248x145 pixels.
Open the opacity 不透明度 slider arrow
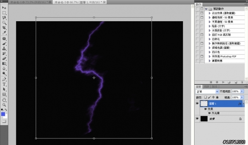click(x=242, y=91)
